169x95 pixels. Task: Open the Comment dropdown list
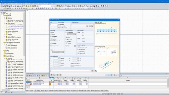[90, 71]
